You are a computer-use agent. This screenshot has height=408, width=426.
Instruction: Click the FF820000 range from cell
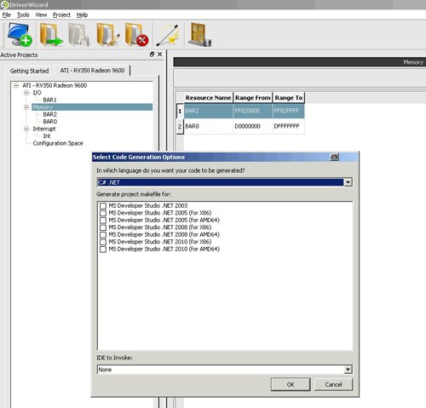(x=253, y=111)
